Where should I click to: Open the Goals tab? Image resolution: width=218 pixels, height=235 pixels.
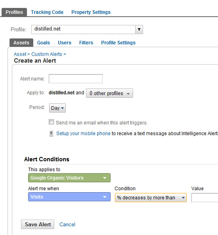pos(44,43)
